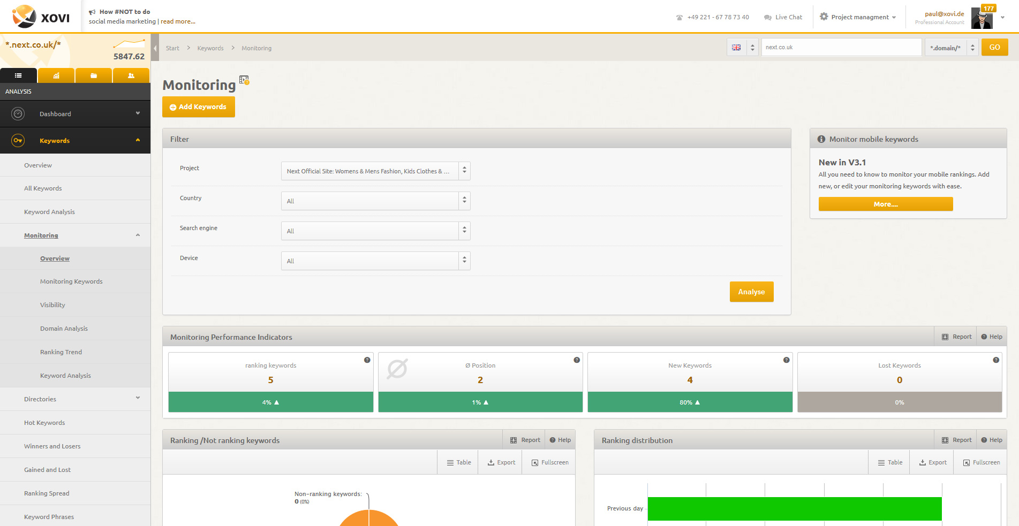Show Table in Ranking /Not ranking keywords
Screen dimensions: 1019x526
(459, 462)
